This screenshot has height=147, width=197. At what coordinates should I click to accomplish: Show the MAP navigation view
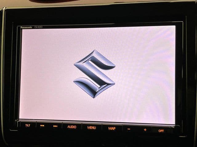pos(112,128)
